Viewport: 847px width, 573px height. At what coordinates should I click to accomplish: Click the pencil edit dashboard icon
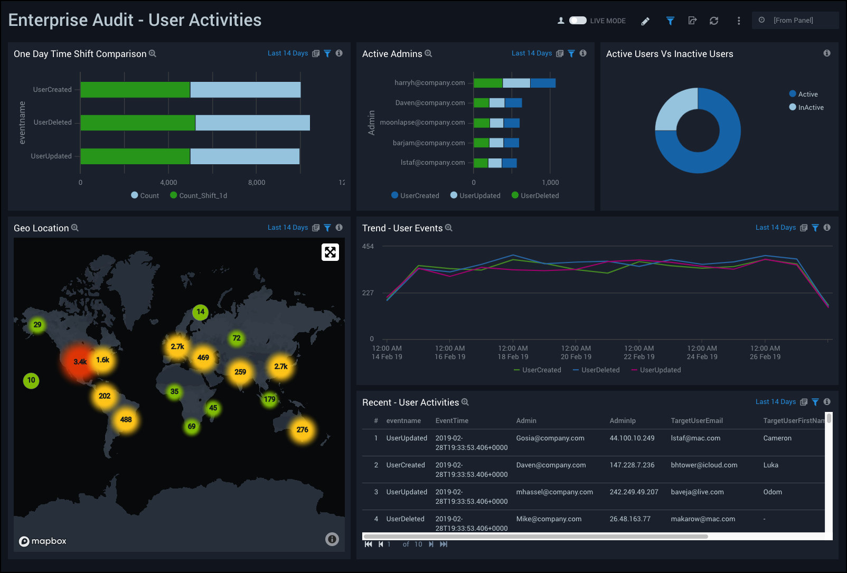coord(645,21)
